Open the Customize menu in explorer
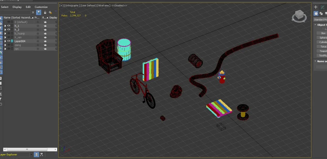The width and height of the screenshot is (327, 159). point(41,7)
